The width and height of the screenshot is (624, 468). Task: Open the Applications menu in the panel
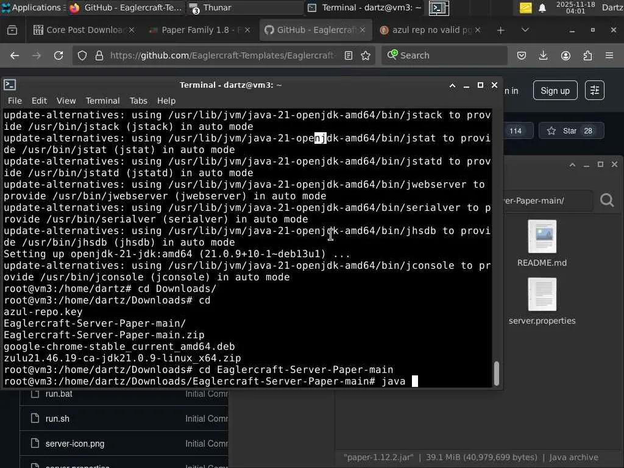(33, 7)
